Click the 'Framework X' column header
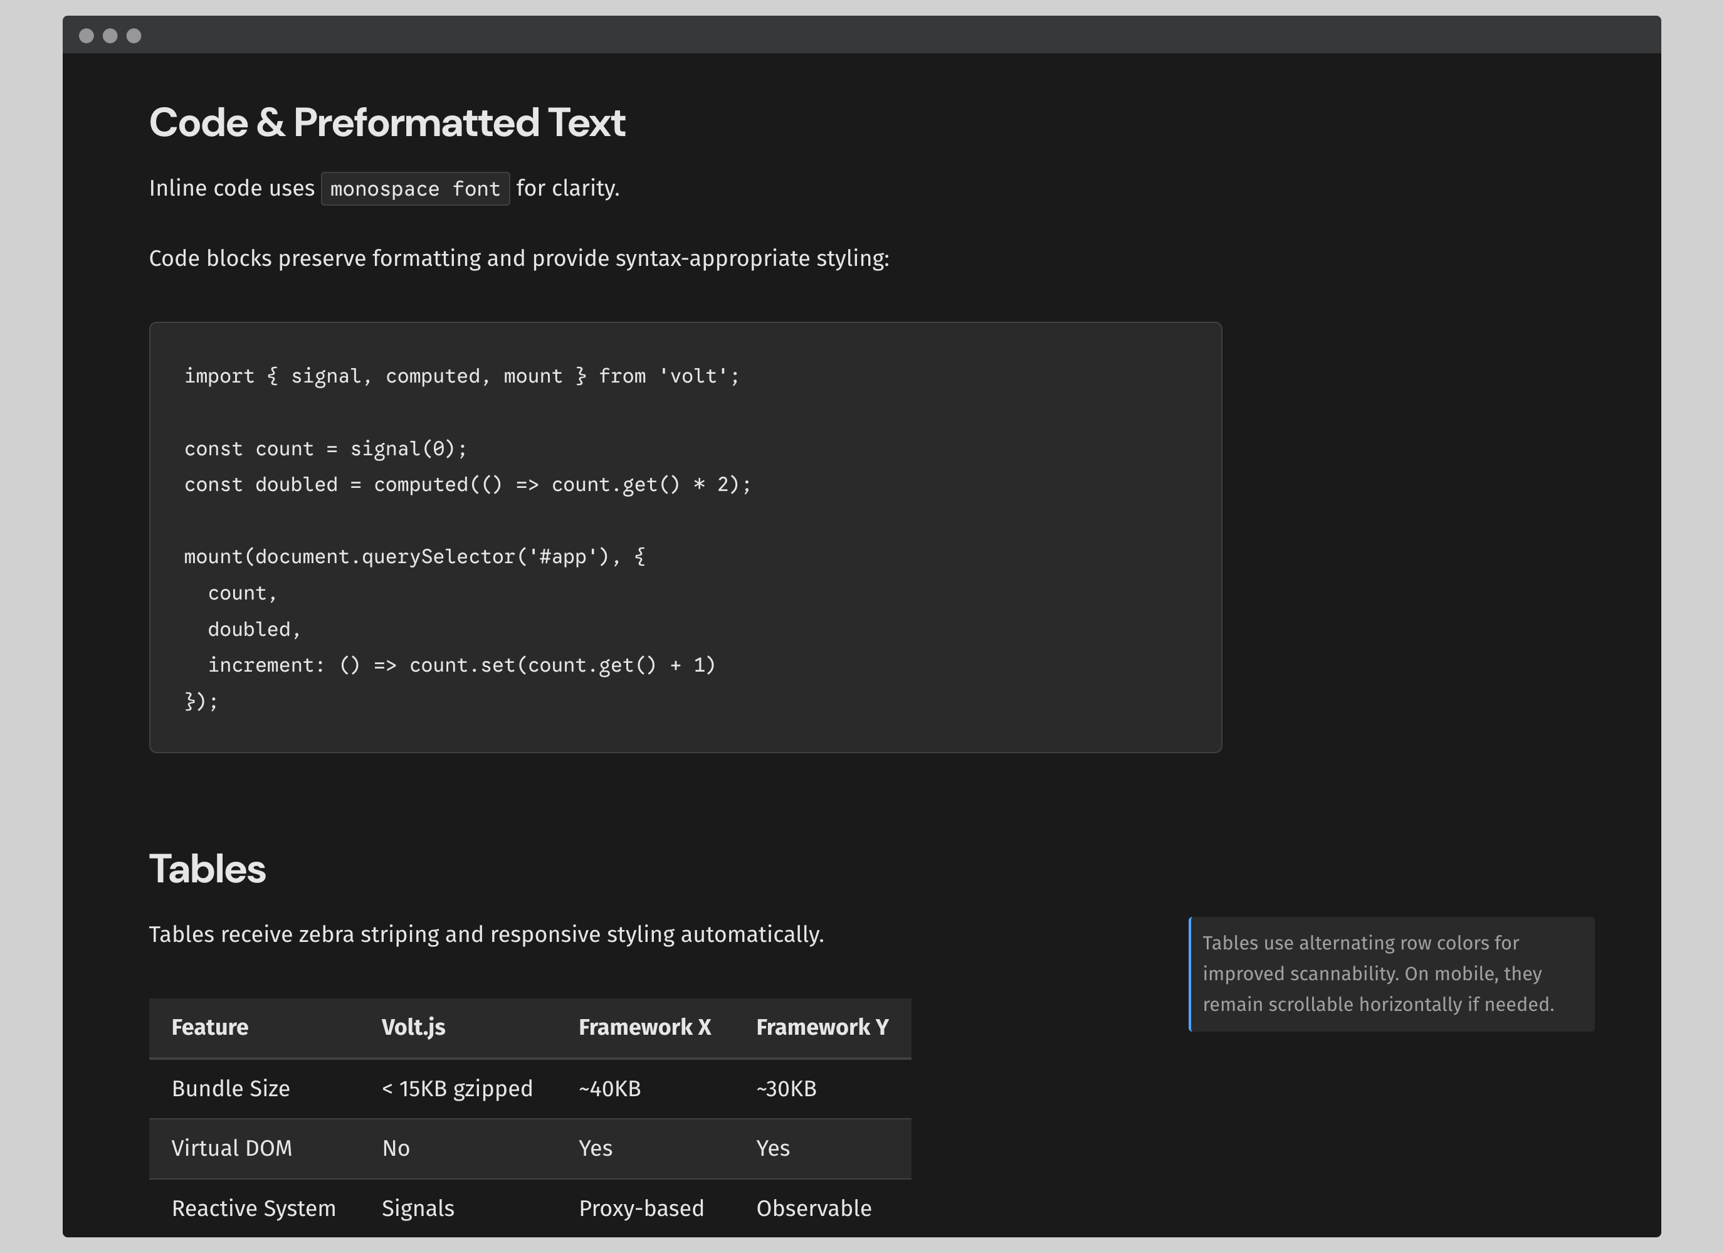The image size is (1724, 1253). click(644, 1027)
